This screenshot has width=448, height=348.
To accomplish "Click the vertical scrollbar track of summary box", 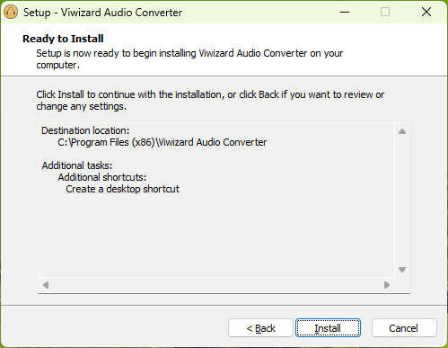I will click(x=402, y=201).
